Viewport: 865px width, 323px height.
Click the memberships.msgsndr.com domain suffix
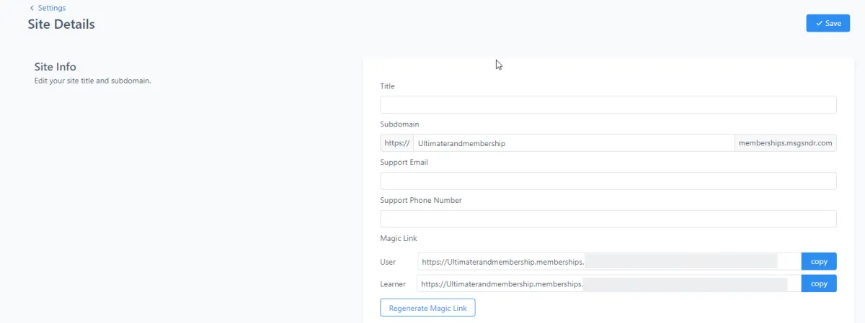[x=785, y=143]
